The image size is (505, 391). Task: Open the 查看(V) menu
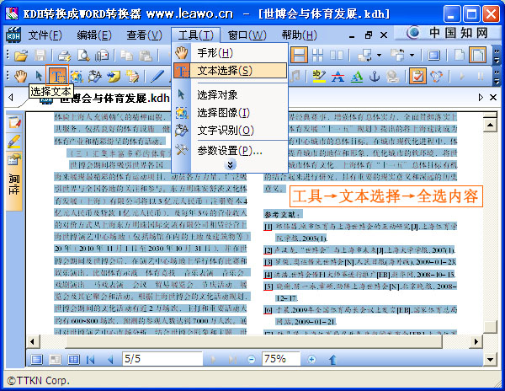click(x=144, y=35)
